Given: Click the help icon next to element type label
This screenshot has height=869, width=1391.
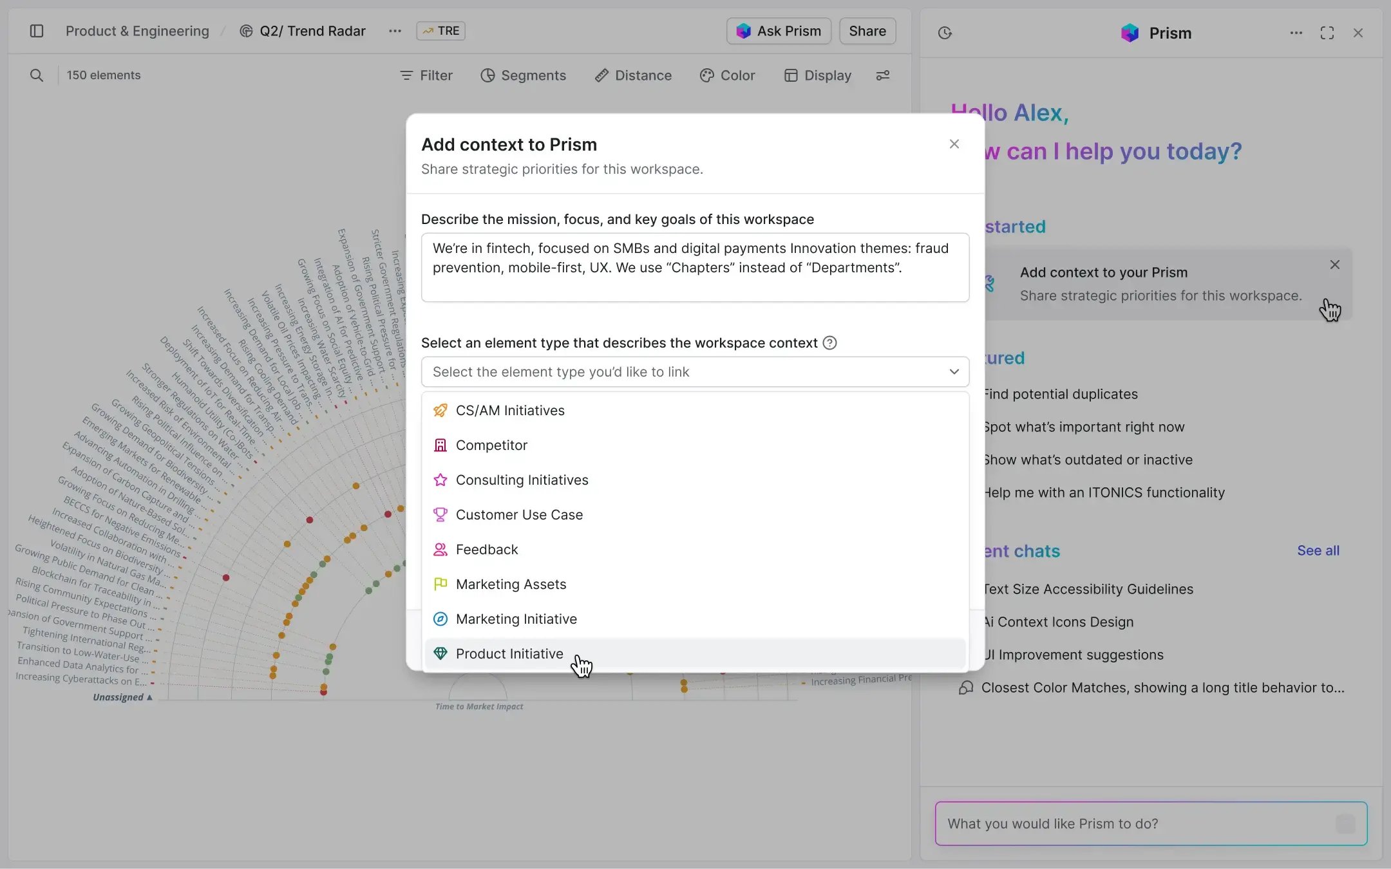Looking at the screenshot, I should [x=829, y=342].
